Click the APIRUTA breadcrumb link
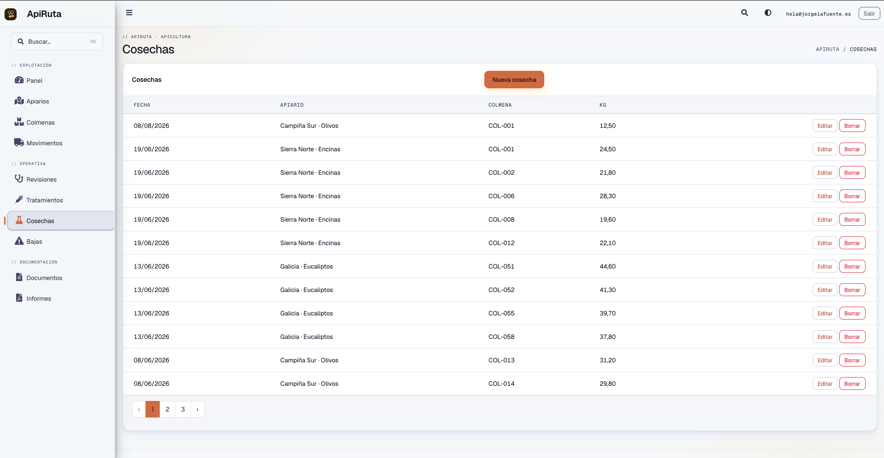 827,49
